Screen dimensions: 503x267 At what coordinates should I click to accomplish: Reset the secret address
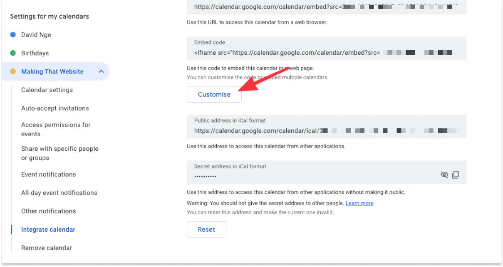(206, 229)
